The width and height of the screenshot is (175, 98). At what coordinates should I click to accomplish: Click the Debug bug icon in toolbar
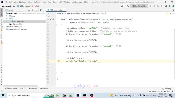point(154,6)
